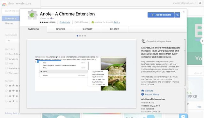Select the second screenshot carousel dot

coord(80,36)
